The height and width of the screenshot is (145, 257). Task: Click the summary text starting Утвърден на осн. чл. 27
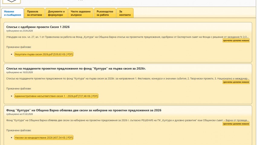pyautogui.click(x=128, y=37)
